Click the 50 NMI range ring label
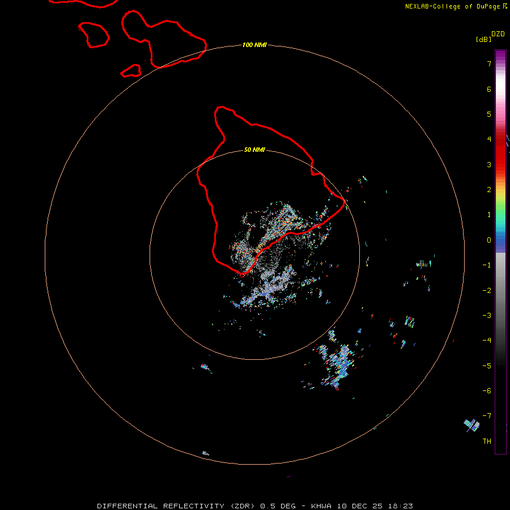 (x=254, y=150)
